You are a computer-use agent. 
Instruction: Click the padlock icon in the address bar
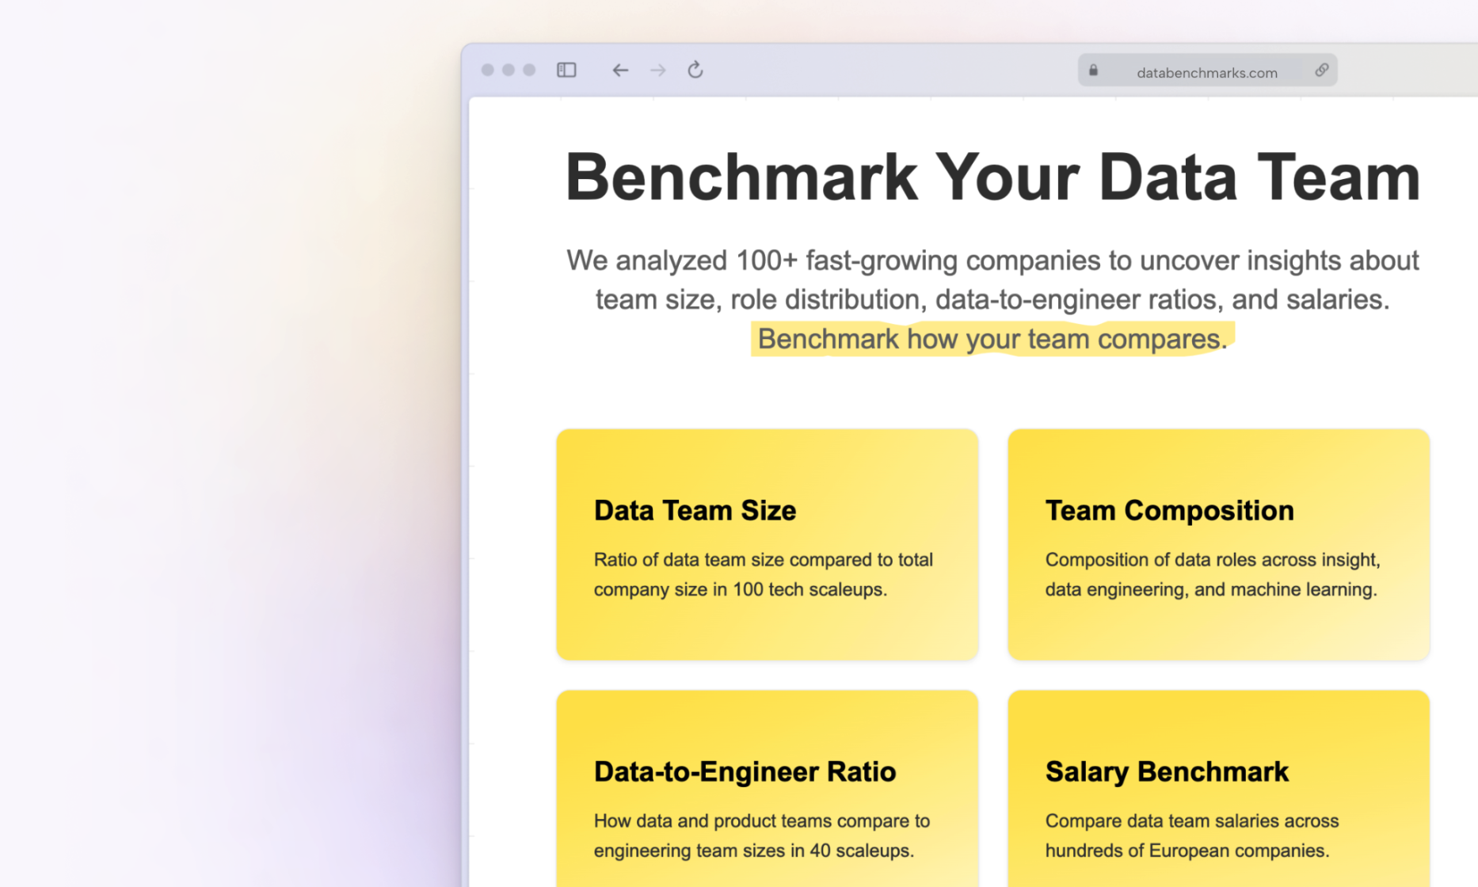(x=1094, y=70)
